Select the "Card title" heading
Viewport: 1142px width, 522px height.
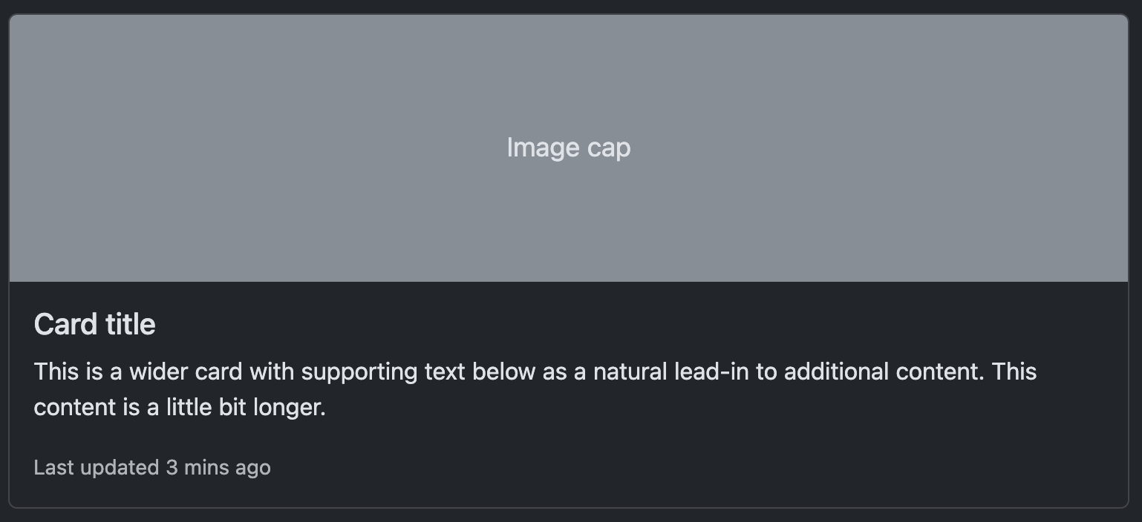click(x=94, y=325)
